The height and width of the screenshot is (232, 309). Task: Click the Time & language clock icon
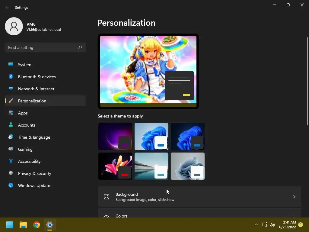(11, 137)
